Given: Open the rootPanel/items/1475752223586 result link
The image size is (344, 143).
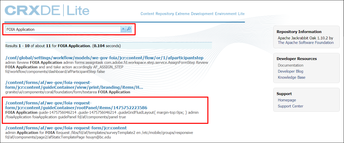Looking at the screenshot, I should point(76,105).
